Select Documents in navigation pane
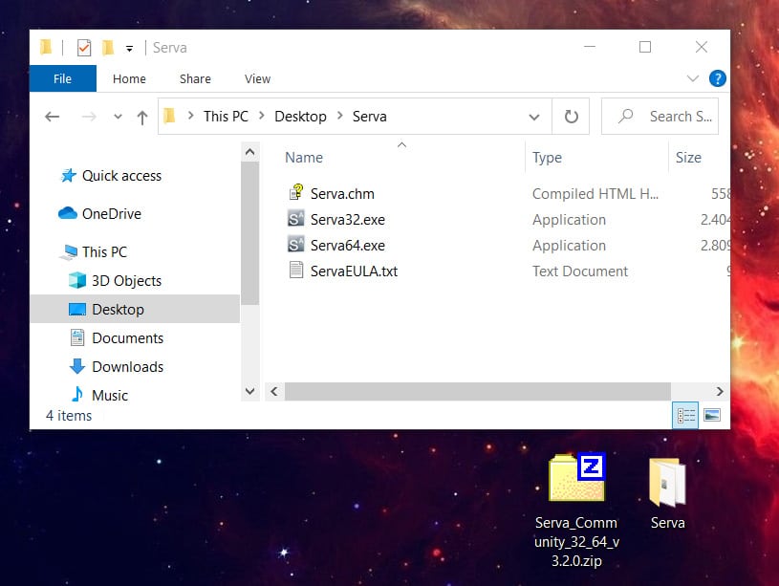Viewport: 779px width, 586px height. [x=128, y=338]
